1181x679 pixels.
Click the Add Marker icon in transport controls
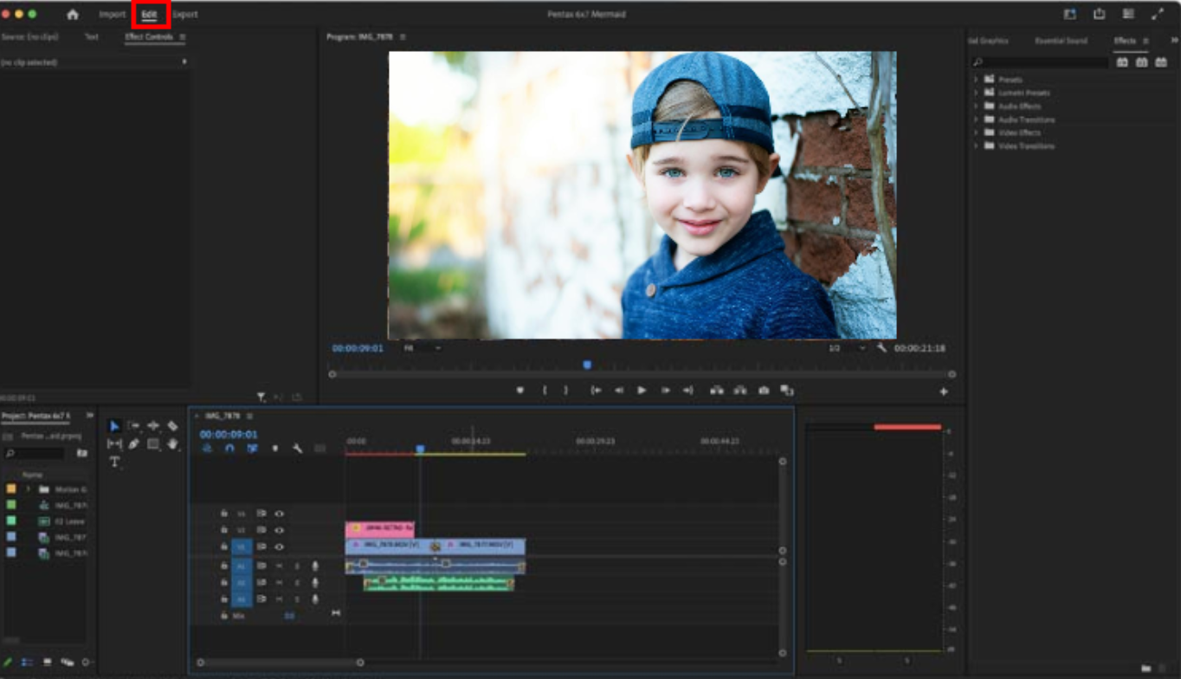pos(520,390)
